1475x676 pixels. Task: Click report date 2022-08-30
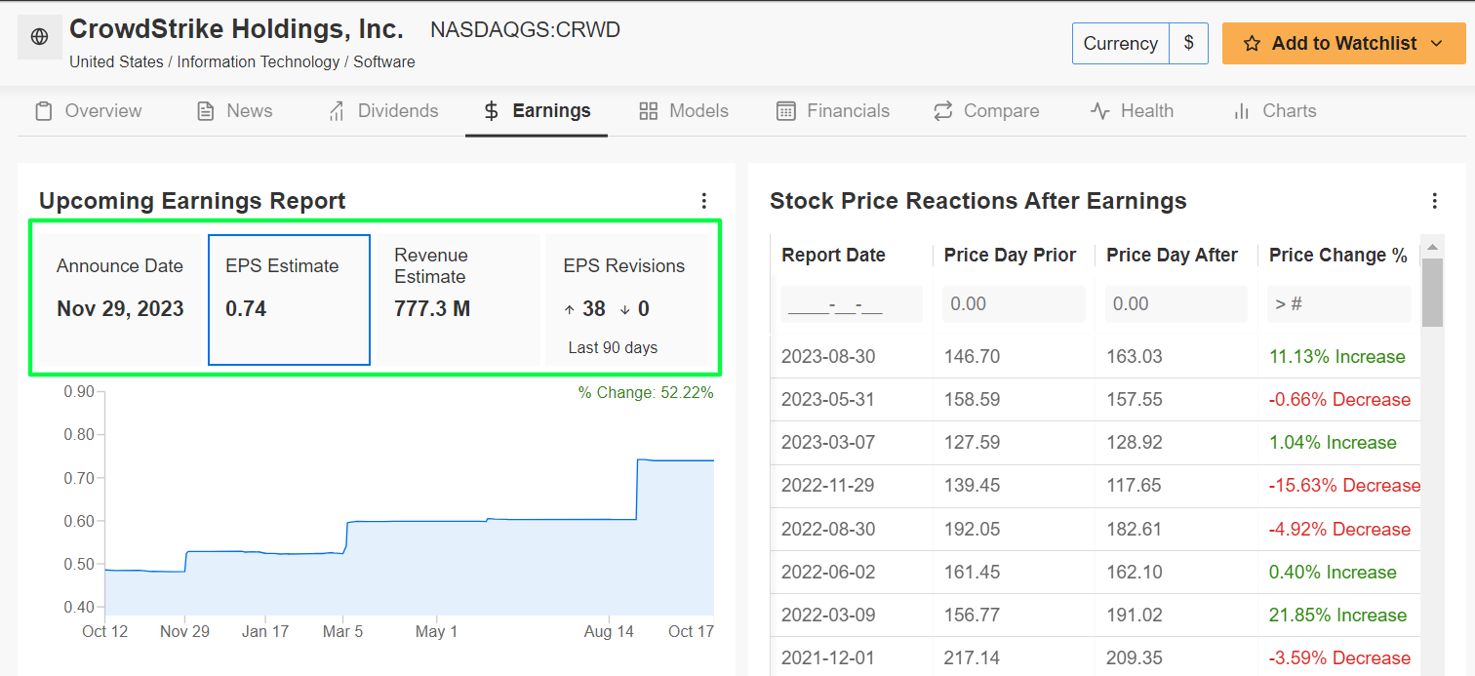click(828, 530)
